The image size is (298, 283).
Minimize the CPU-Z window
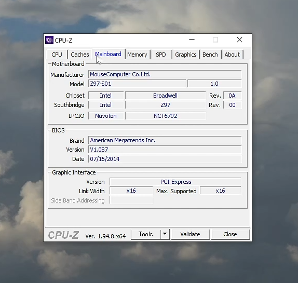click(x=192, y=40)
